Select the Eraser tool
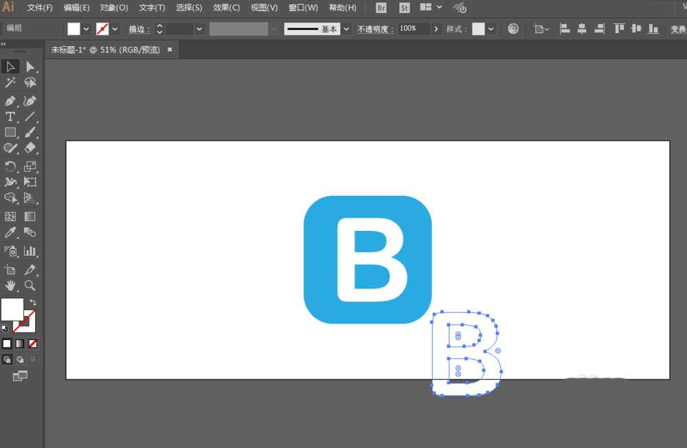Viewport: 687px width, 448px height. click(30, 148)
